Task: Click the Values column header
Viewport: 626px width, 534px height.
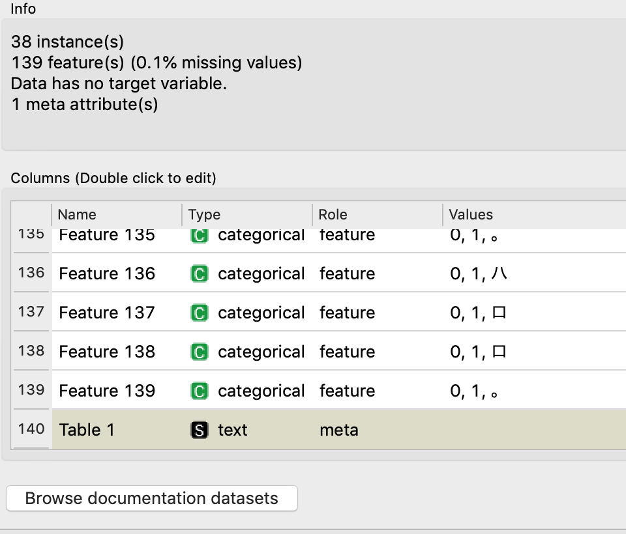Action: click(x=470, y=215)
